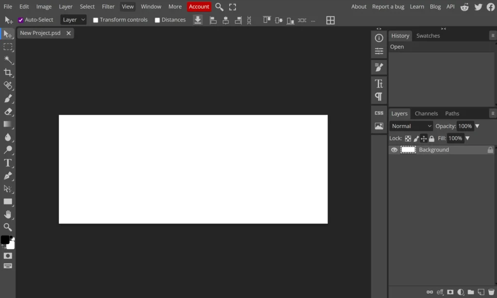Toggle the Auto-Select checkbox
The width and height of the screenshot is (497, 298).
pyautogui.click(x=20, y=20)
